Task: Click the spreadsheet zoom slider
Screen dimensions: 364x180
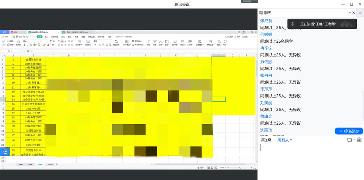Action: click(x=240, y=168)
